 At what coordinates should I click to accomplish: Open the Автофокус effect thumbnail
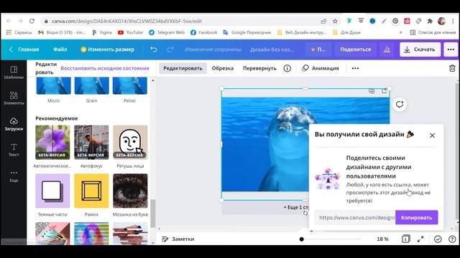coord(91,143)
